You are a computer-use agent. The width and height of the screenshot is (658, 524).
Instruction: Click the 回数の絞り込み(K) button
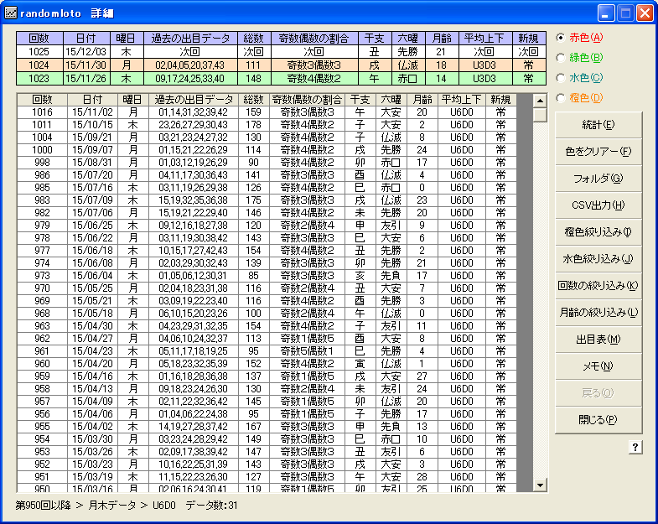(598, 286)
